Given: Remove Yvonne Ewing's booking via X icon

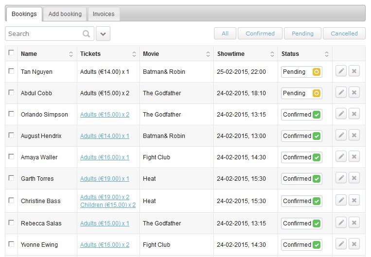Looking at the screenshot, I should pyautogui.click(x=354, y=244).
